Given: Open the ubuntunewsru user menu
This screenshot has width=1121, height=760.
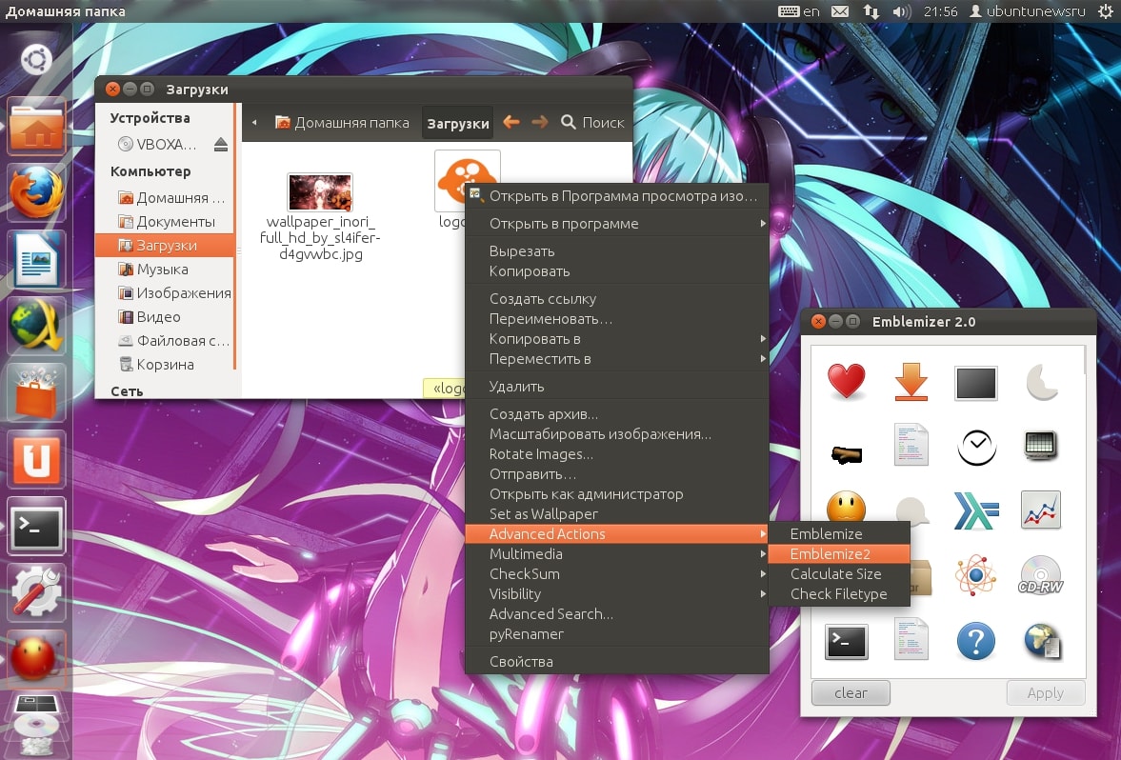Looking at the screenshot, I should coord(1028,11).
